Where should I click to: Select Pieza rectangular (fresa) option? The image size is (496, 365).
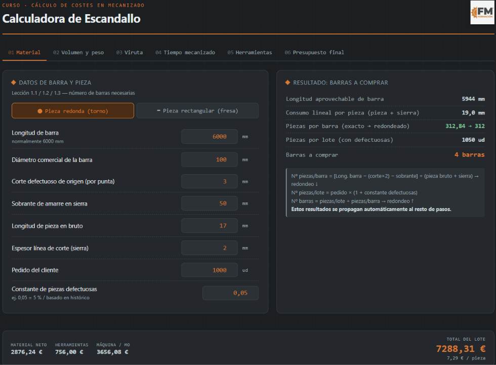197,111
